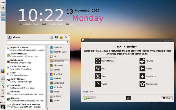This screenshot has height=110, width=176.
Task: Open Wiki icon in MX Welcome
Action: tap(98, 69)
